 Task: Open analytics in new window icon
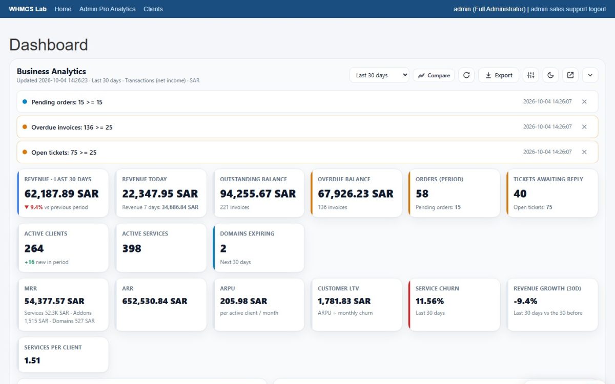[x=570, y=75]
